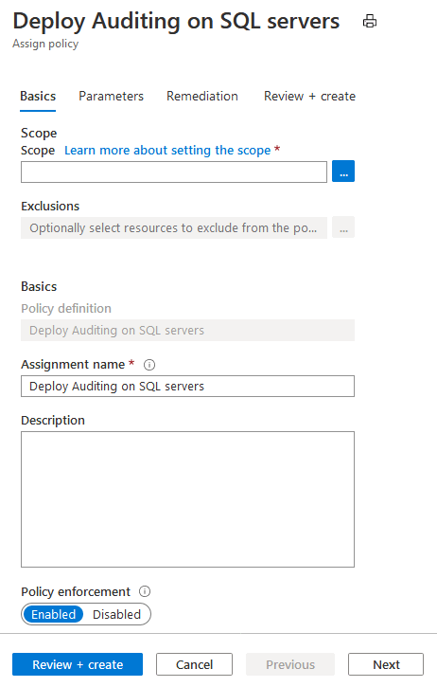This screenshot has width=437, height=687.
Task: Click inside the Description text area
Action: [x=187, y=499]
